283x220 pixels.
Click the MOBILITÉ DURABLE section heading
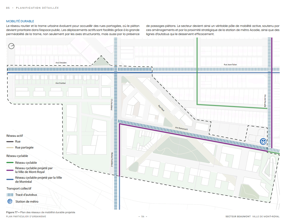pyautogui.click(x=20, y=21)
